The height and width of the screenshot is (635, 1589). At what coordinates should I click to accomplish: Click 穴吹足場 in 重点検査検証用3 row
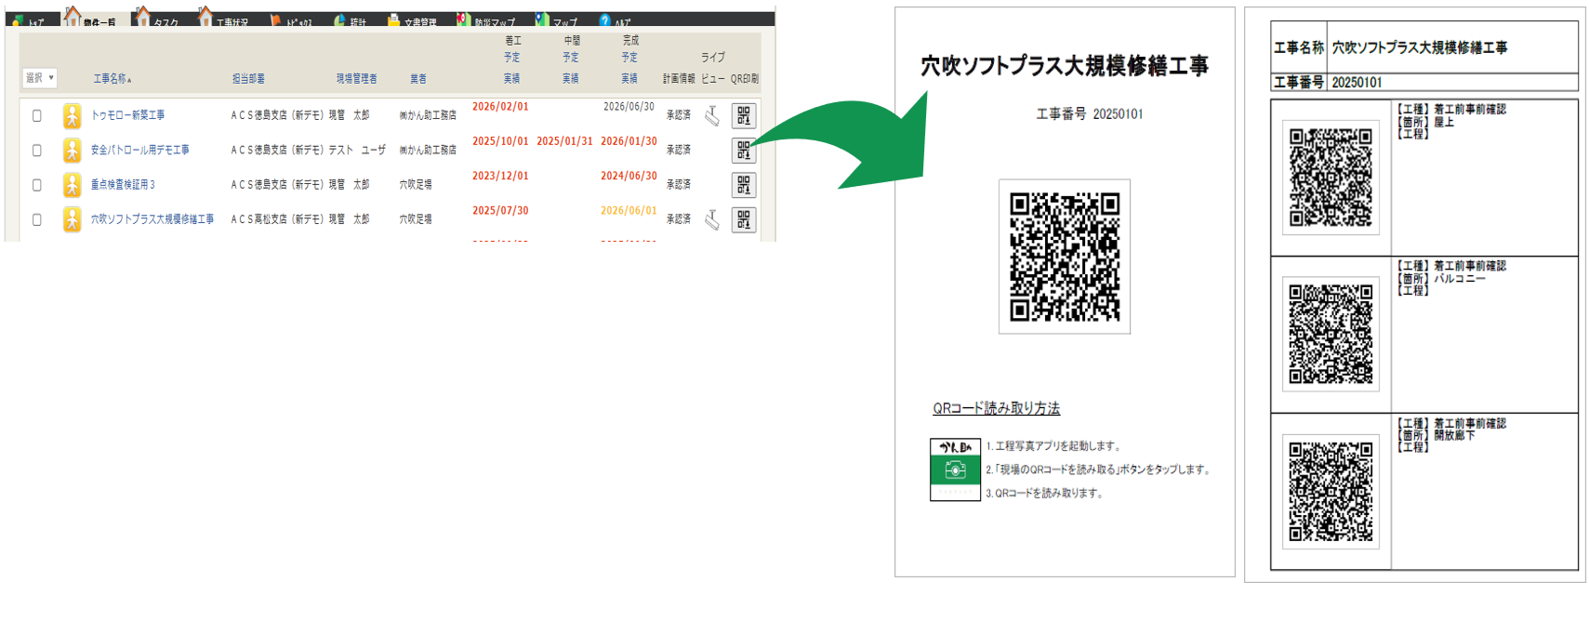416,185
